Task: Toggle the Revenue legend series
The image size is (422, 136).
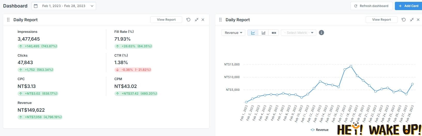Action: (x=320, y=130)
